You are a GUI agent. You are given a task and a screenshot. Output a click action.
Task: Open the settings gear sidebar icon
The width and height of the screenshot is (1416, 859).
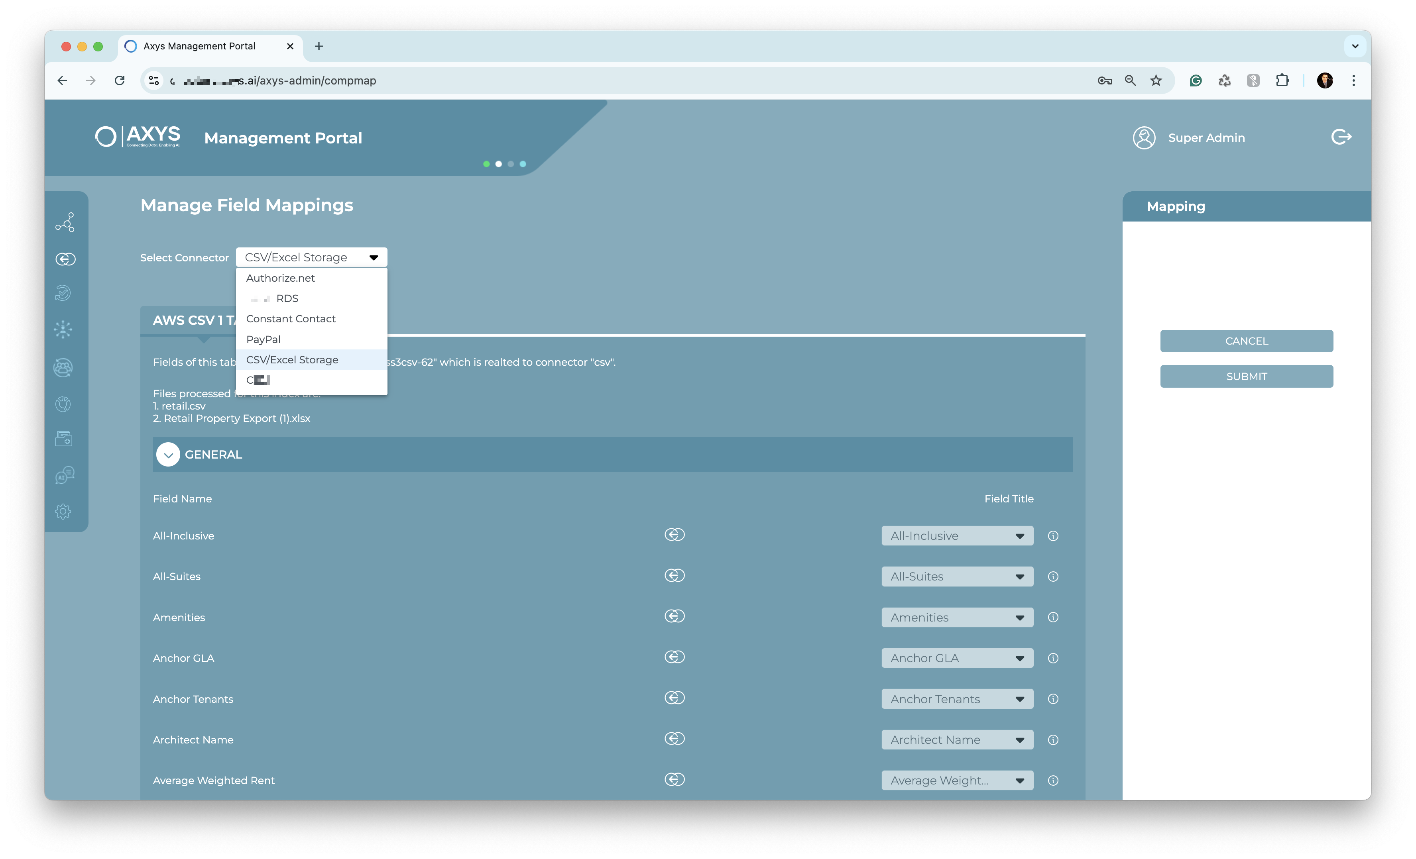point(63,511)
